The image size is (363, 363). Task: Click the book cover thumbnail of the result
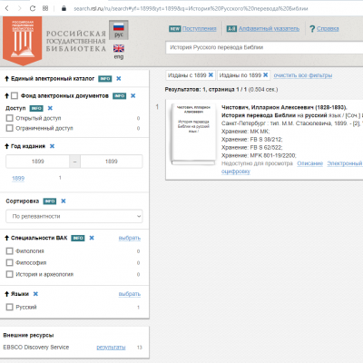(x=193, y=134)
